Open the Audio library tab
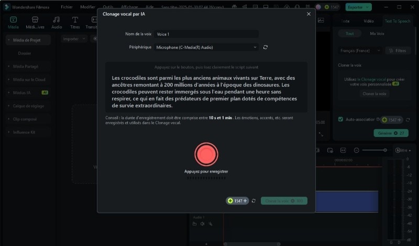419x246 pixels. coord(57,23)
